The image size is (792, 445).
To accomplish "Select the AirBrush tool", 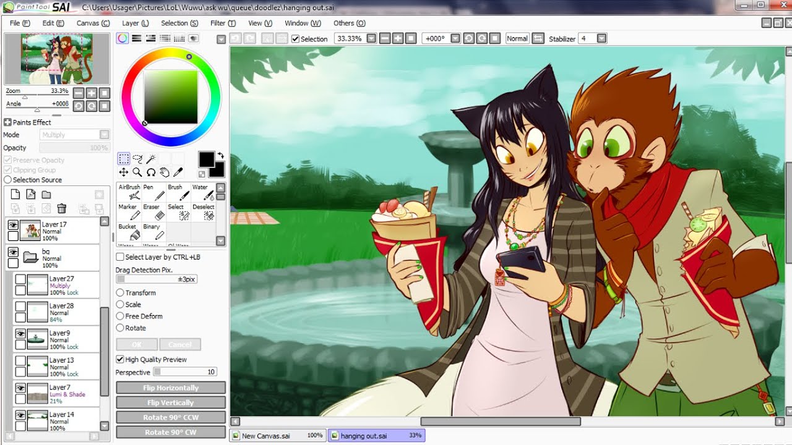I will pos(129,192).
